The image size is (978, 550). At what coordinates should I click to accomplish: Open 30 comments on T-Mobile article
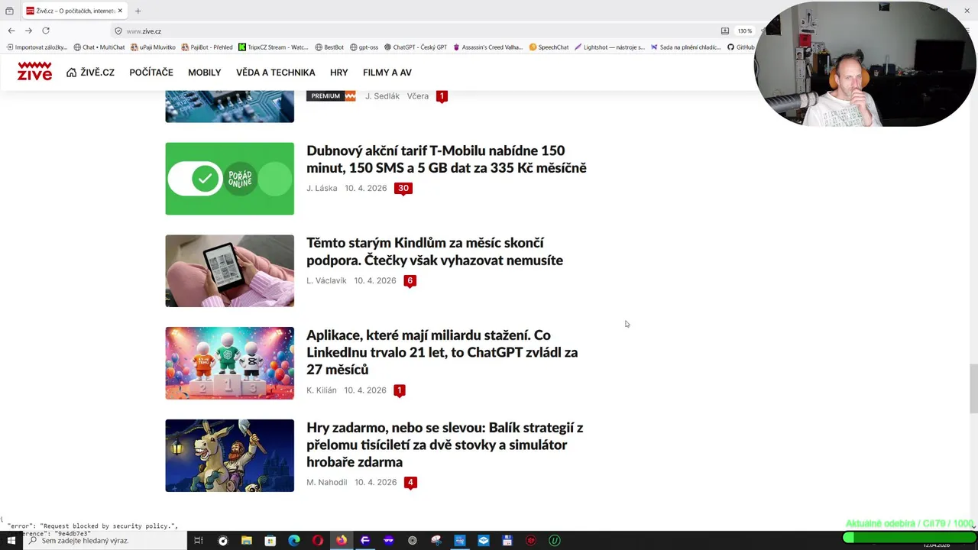403,188
